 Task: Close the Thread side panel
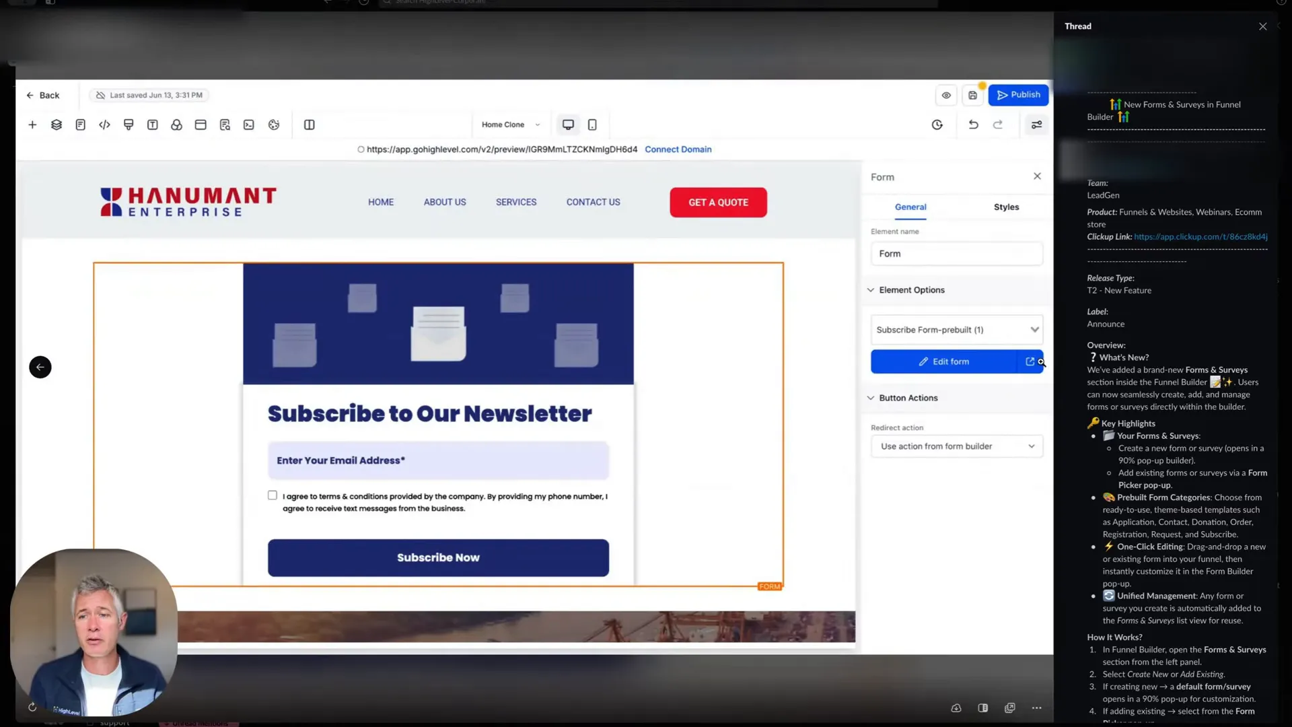pos(1262,26)
